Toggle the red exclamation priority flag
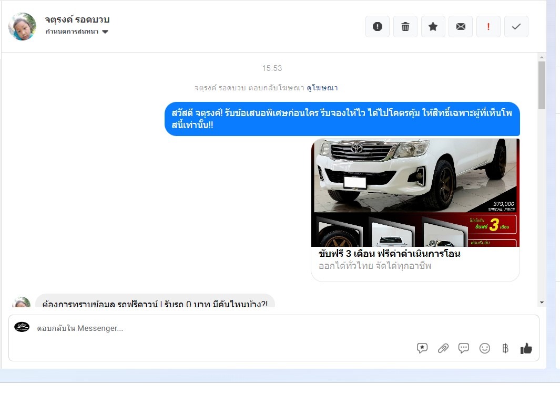 [488, 27]
